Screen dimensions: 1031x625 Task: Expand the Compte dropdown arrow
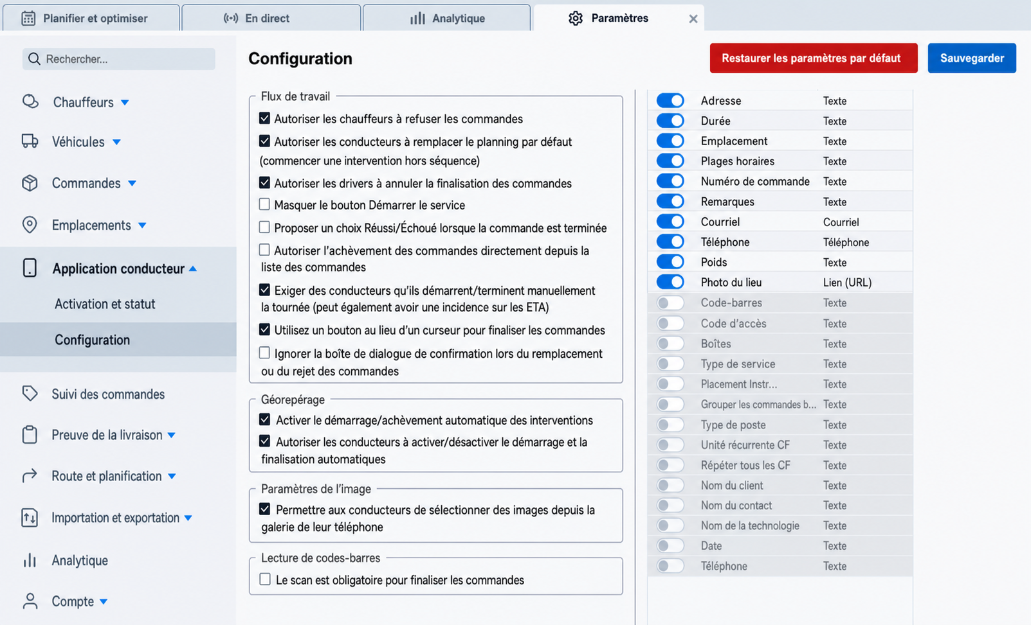pos(104,602)
